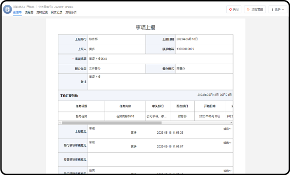
Task: Click the scrollbar right arrow under table
Action: [231, 122]
